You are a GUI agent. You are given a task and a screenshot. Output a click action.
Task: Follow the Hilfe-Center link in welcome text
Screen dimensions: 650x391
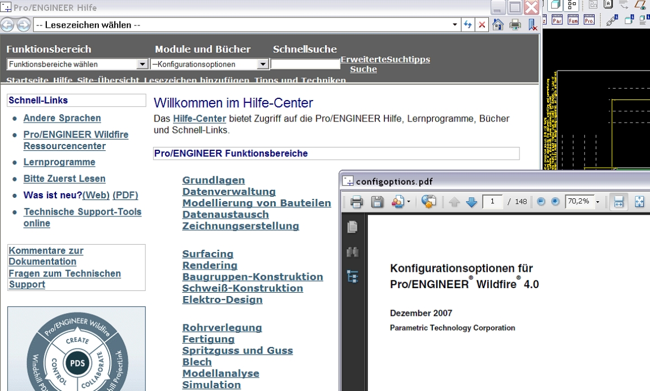(x=200, y=119)
